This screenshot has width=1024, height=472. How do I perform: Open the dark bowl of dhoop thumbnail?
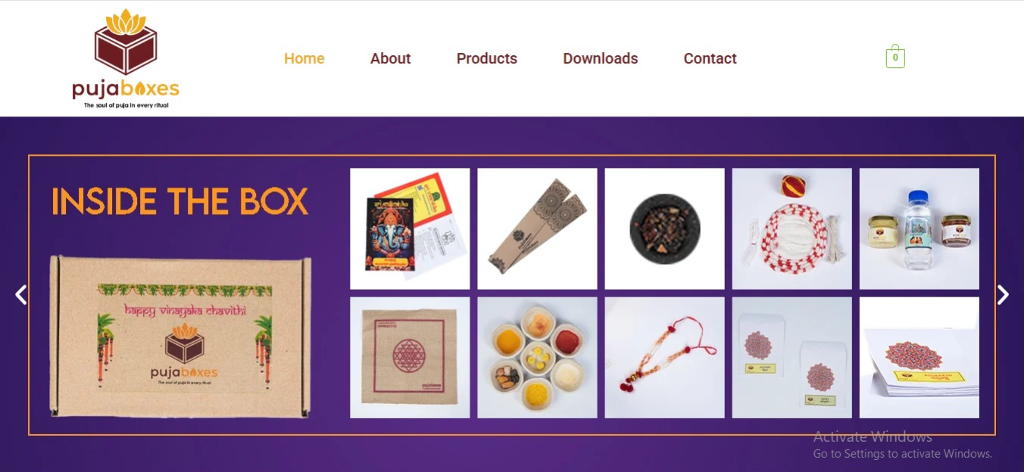pos(664,228)
